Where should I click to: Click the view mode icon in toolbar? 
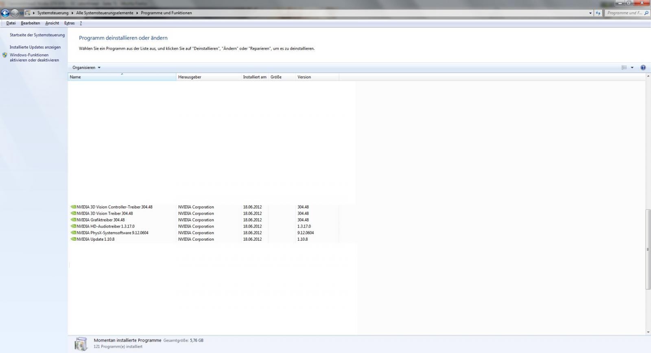pos(624,68)
